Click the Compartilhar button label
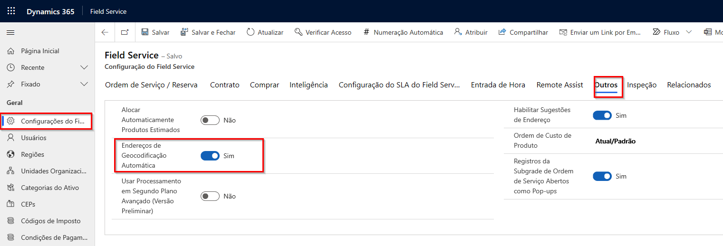The image size is (723, 246). pyautogui.click(x=529, y=32)
